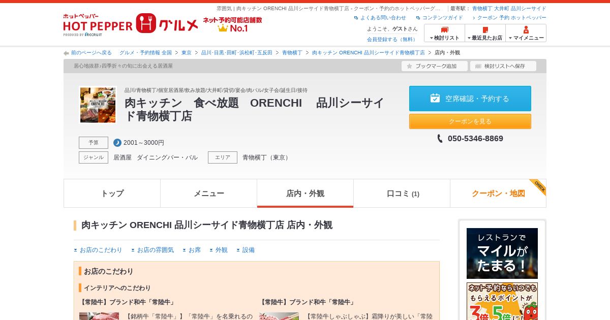Image resolution: width=610 pixels, height=320 pixels.
Task: Click 青物横丁（東京） area link
Action: coord(267,157)
